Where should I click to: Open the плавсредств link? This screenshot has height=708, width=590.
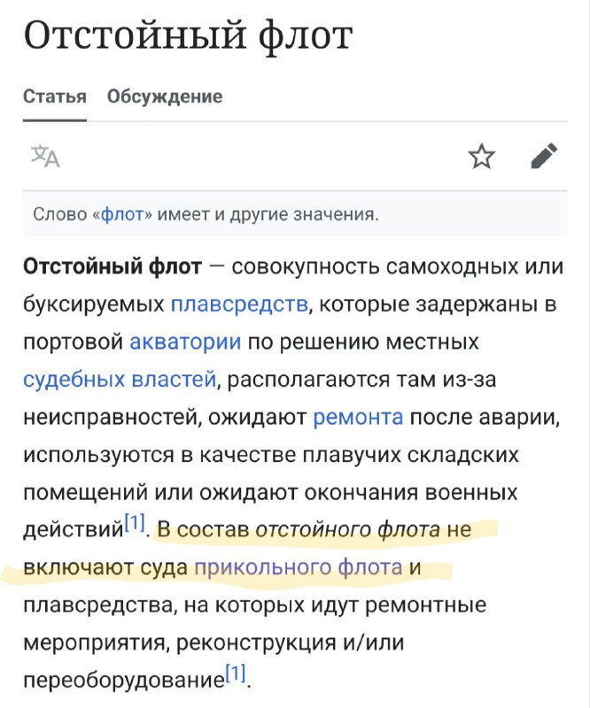[x=239, y=304]
